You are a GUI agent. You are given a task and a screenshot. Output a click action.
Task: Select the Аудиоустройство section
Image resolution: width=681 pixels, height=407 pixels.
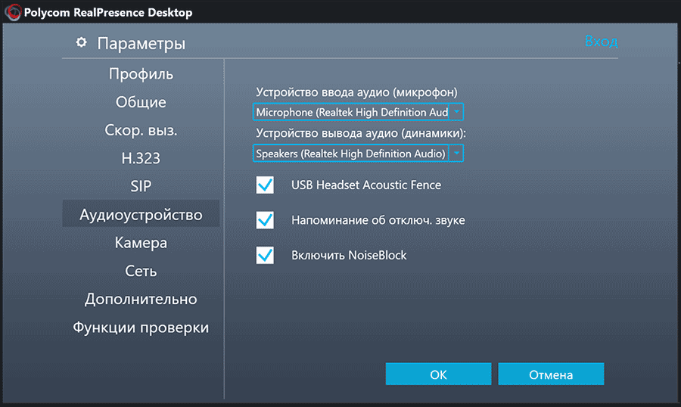(141, 213)
